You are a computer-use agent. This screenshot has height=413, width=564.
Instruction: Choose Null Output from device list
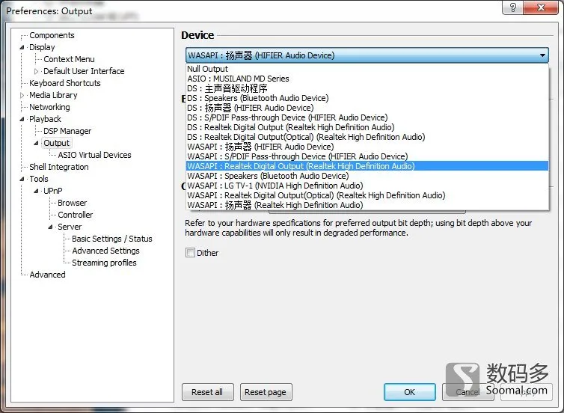click(x=367, y=69)
